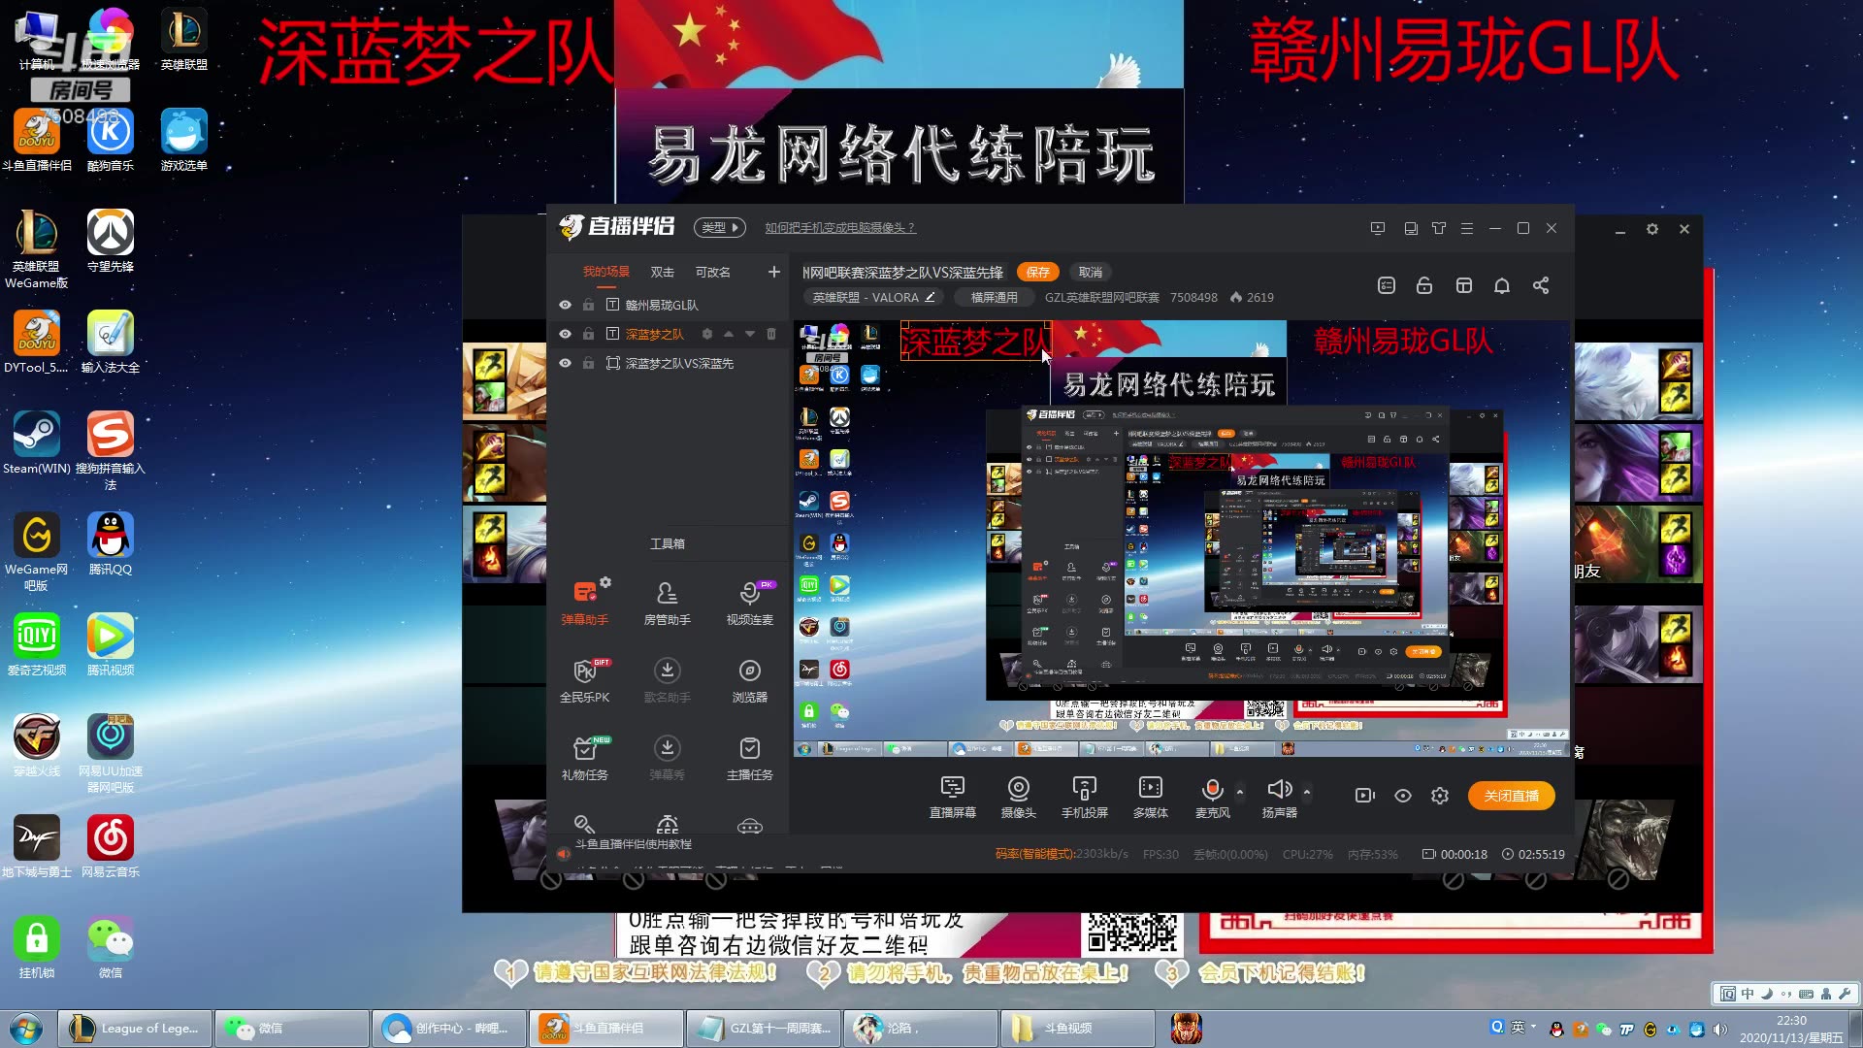Toggle visibility of 深蓝梦之队 source
The width and height of the screenshot is (1863, 1048).
565,334
